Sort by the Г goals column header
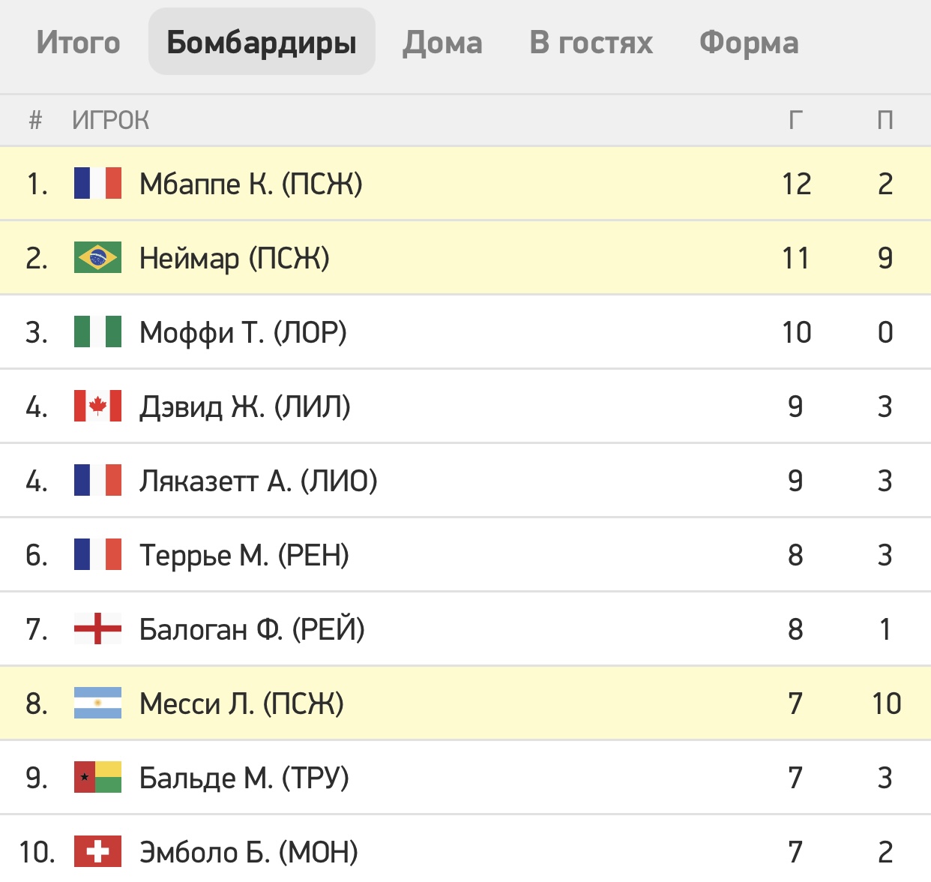 [796, 120]
